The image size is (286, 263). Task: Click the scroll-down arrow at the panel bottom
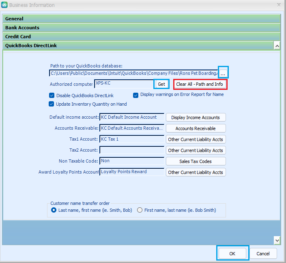coord(277,240)
